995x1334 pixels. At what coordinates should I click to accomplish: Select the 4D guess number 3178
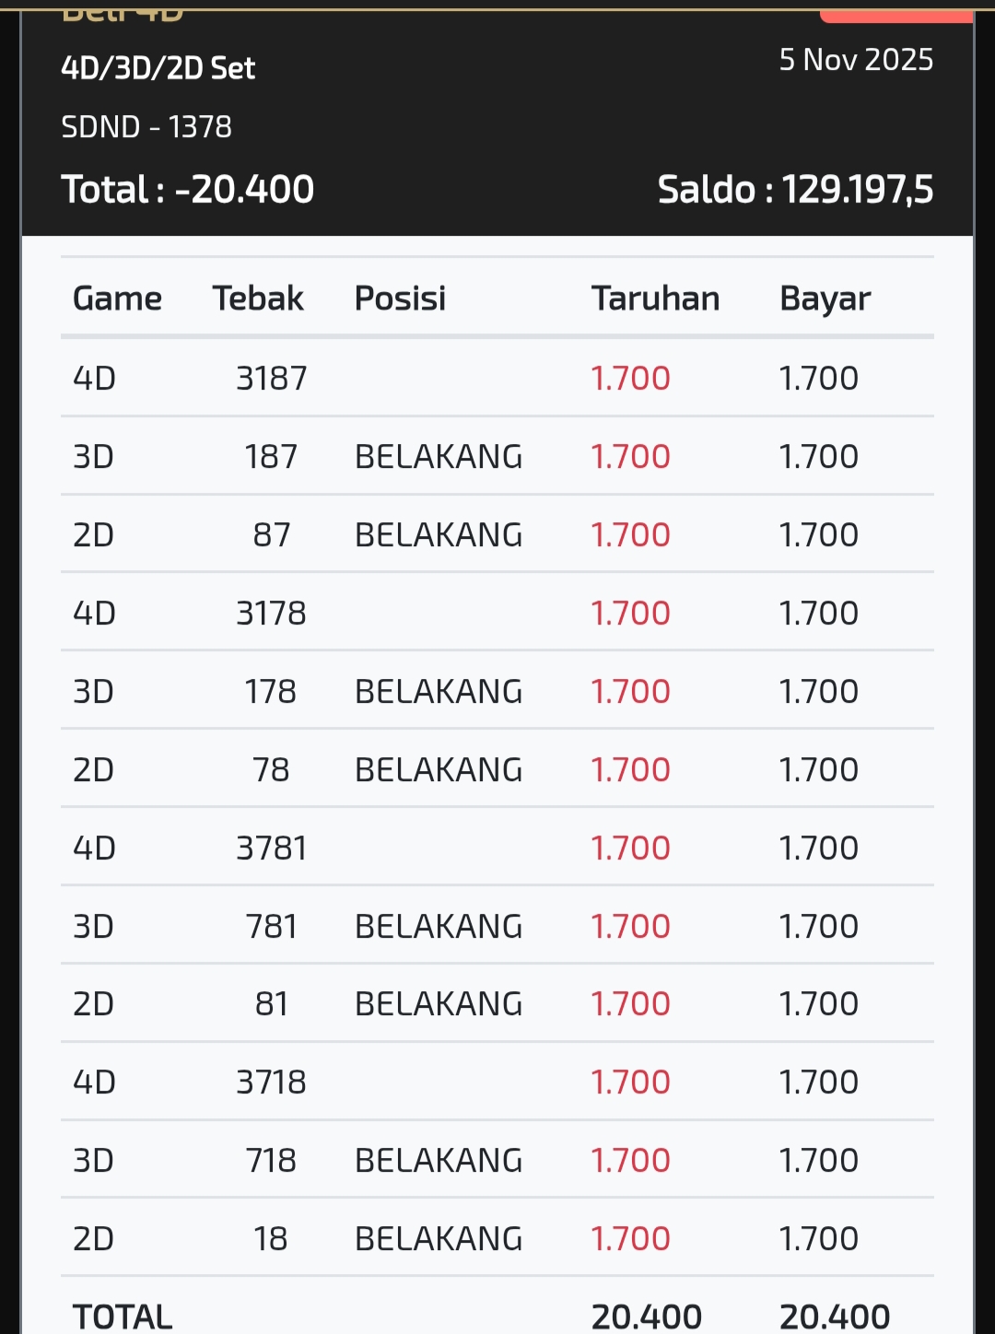point(271,614)
